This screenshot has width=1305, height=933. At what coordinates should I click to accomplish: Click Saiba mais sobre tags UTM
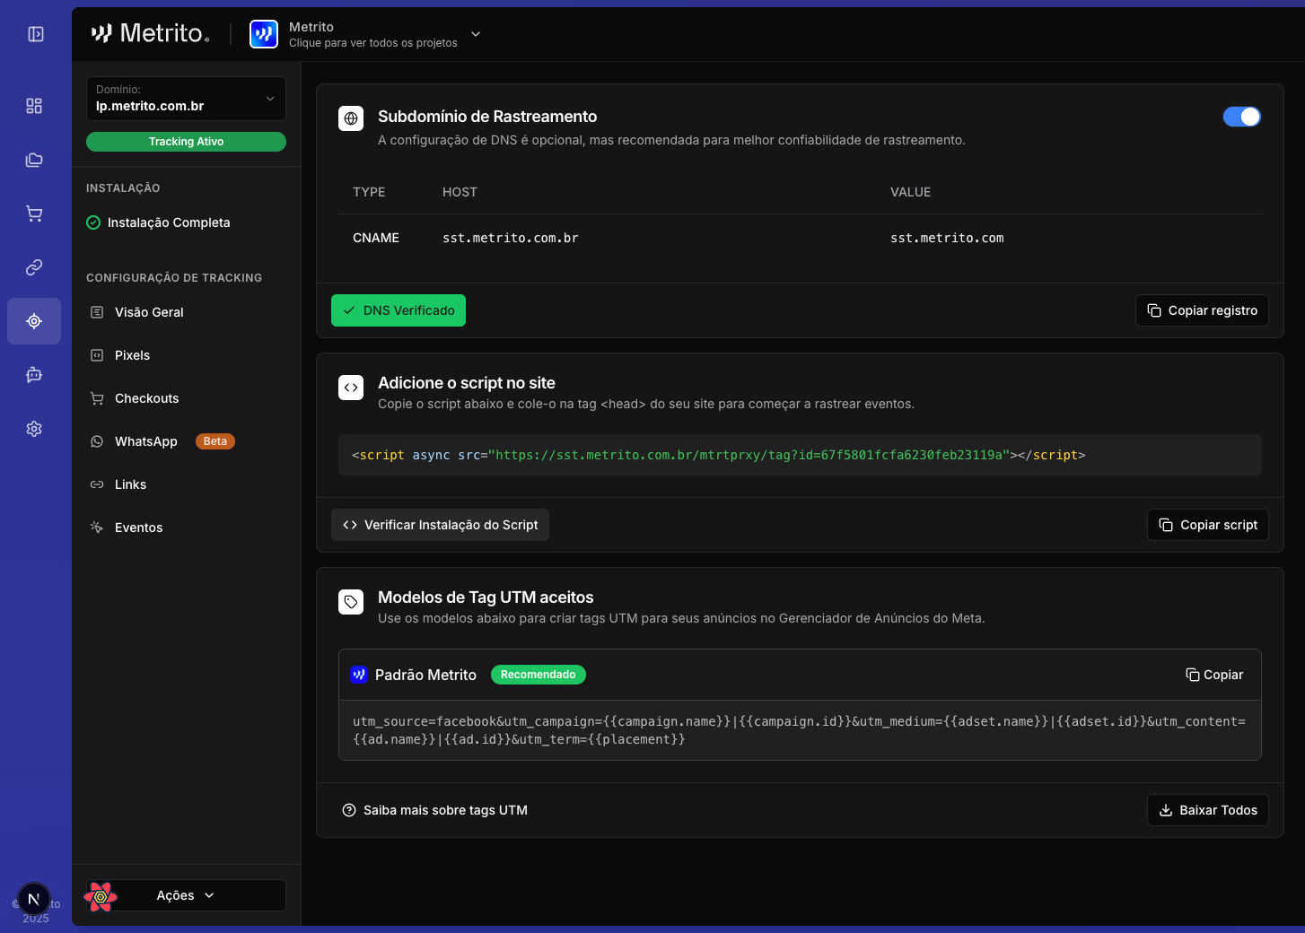[x=435, y=810]
